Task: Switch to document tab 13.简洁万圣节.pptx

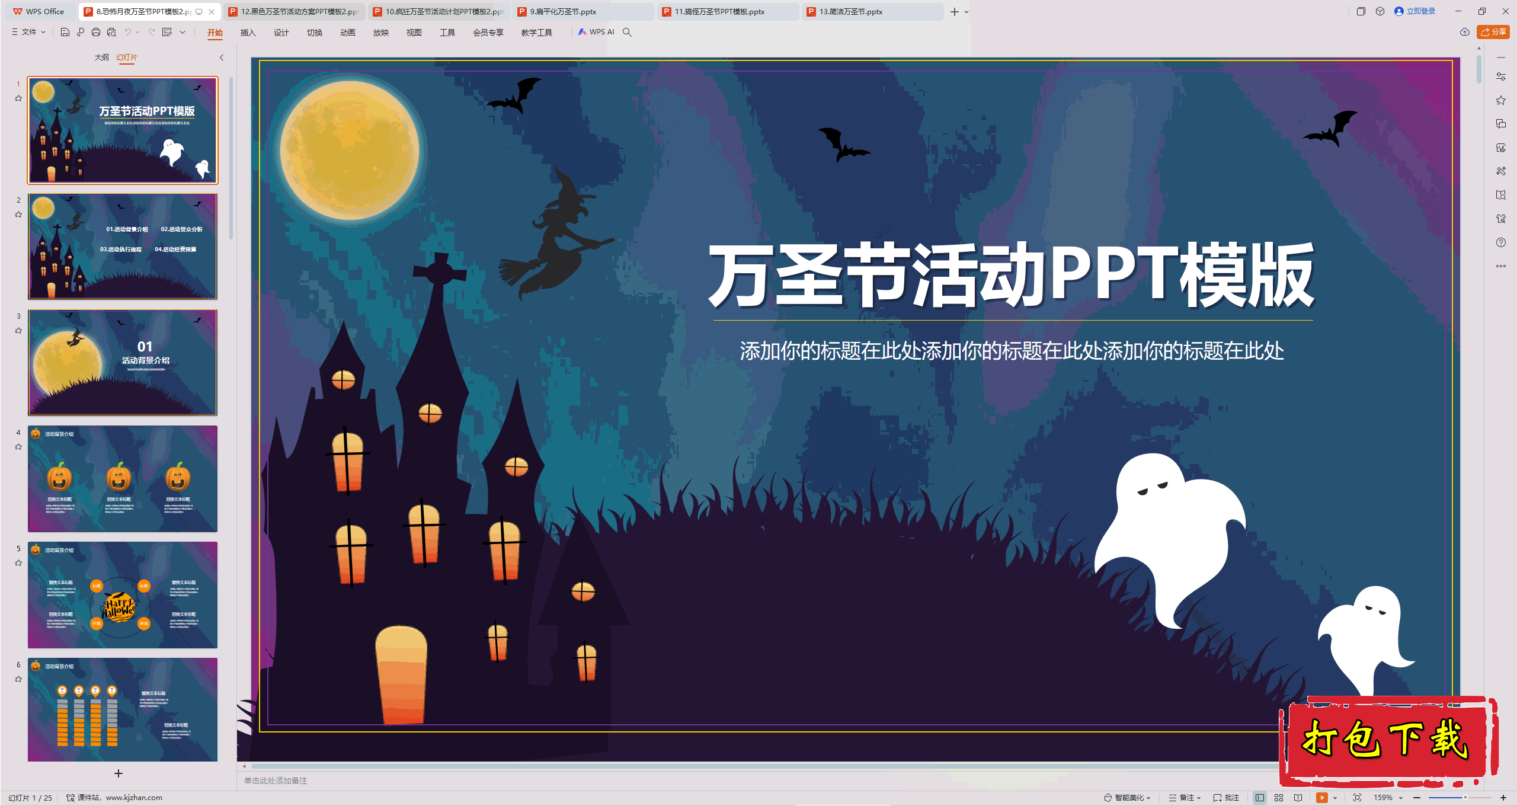Action: 873,12
